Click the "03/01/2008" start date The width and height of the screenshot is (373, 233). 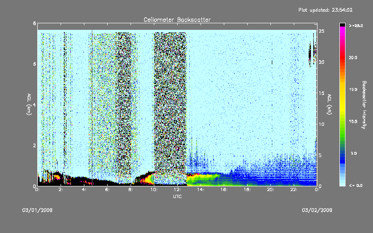(x=37, y=210)
